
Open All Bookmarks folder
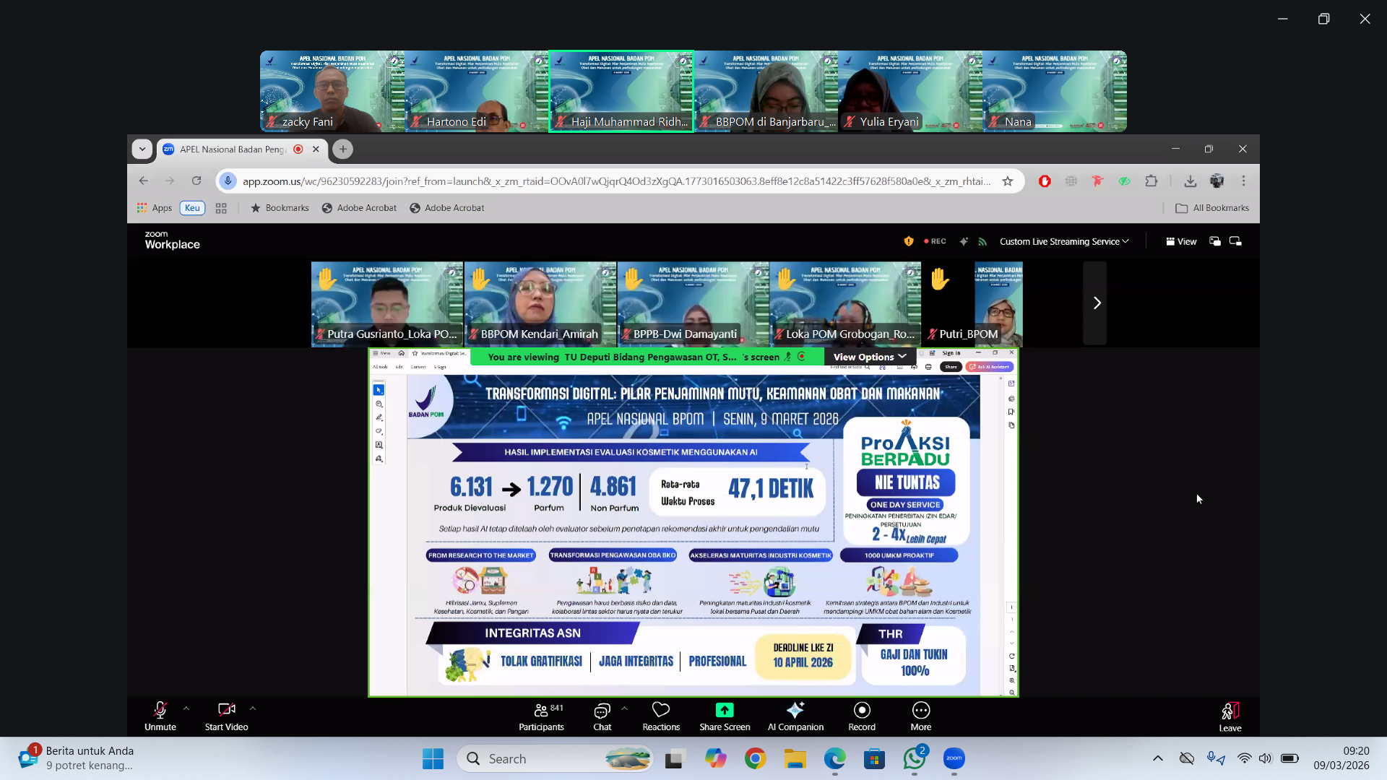tap(1213, 208)
